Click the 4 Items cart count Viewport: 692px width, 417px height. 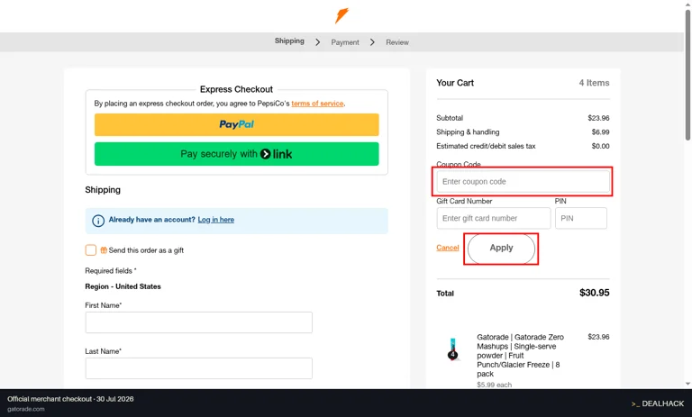coord(594,83)
